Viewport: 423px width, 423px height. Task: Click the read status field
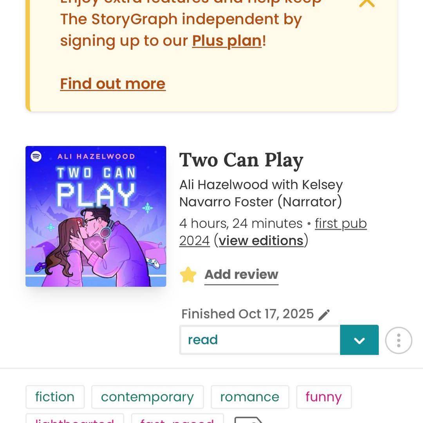tap(259, 340)
